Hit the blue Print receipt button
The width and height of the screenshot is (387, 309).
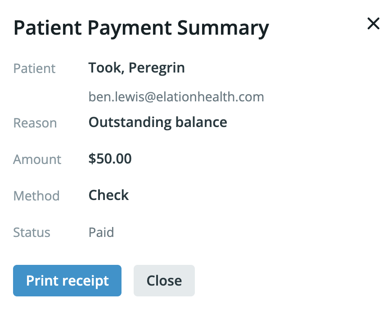67,281
